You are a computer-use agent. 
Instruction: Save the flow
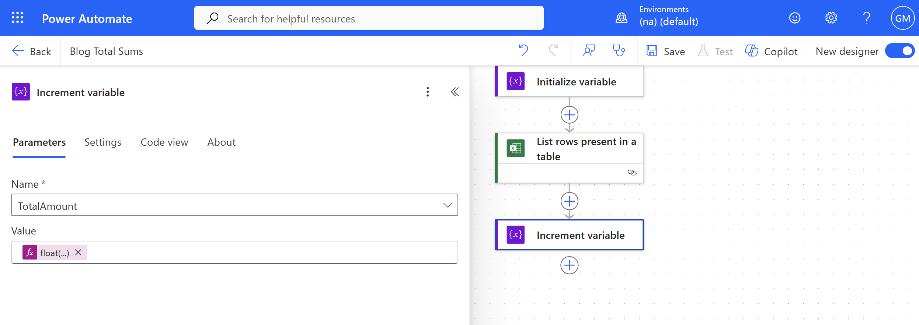click(x=666, y=51)
